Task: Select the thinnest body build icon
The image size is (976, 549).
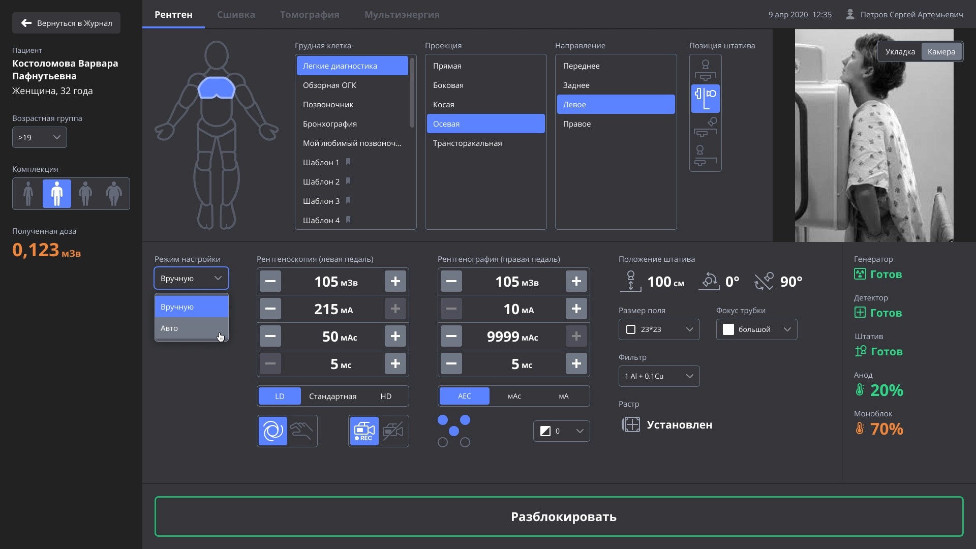Action: (28, 194)
